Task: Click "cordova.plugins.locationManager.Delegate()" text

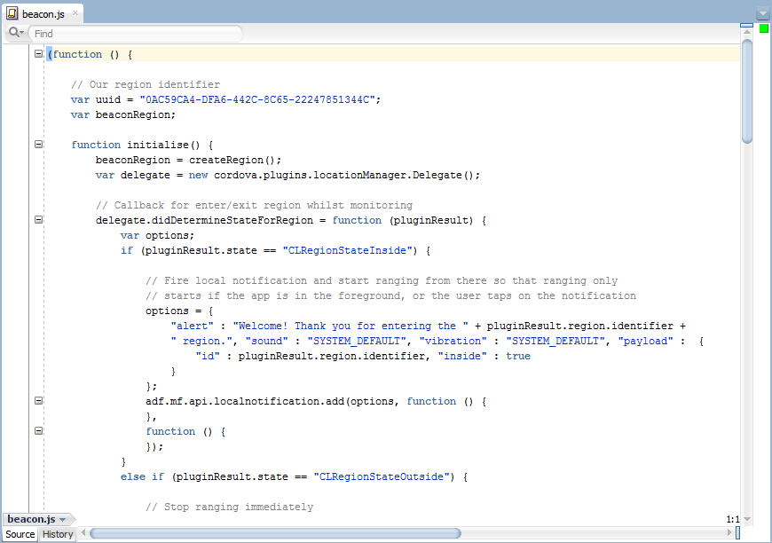Action: (343, 176)
